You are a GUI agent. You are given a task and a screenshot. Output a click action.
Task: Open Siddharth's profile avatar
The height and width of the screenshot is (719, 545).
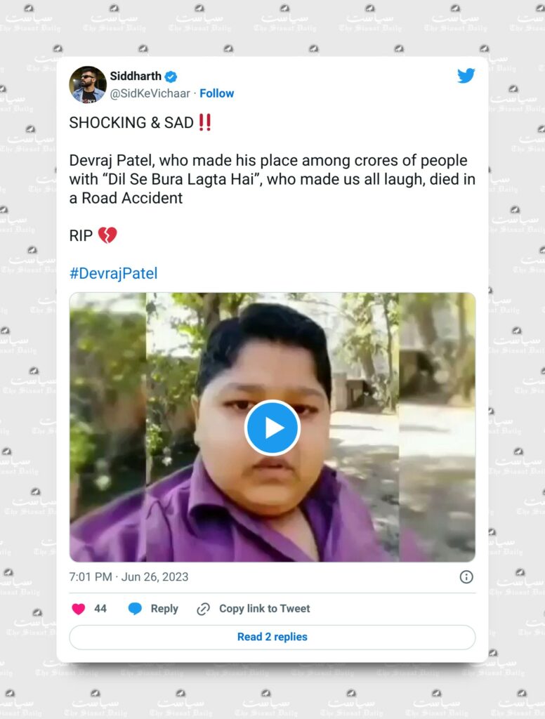pyautogui.click(x=88, y=85)
